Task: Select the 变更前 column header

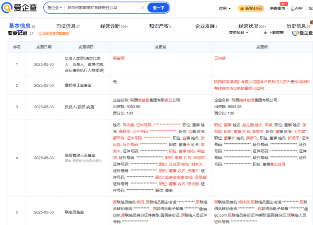Action: (161, 47)
